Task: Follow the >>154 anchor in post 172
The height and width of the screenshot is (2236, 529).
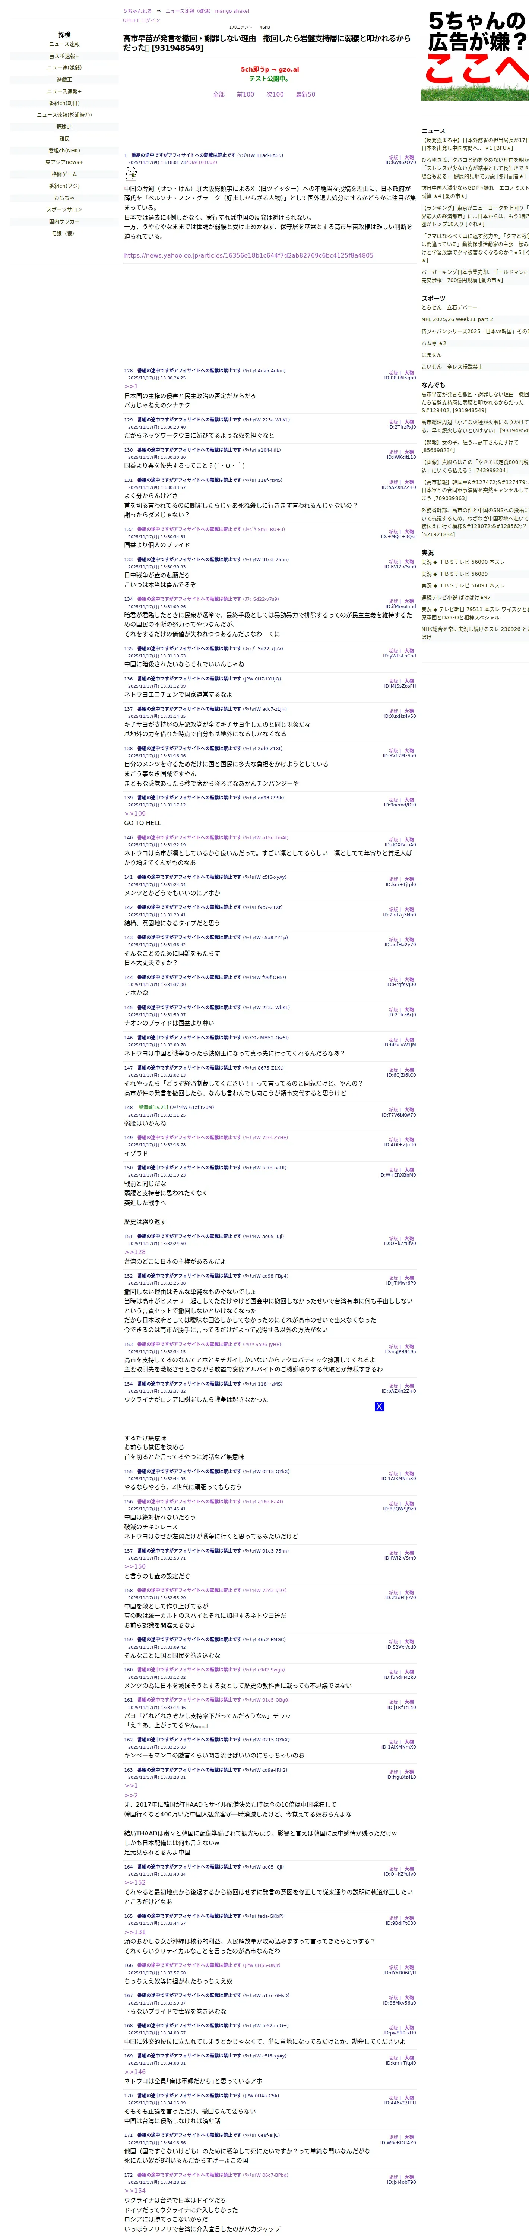Action: [135, 2191]
